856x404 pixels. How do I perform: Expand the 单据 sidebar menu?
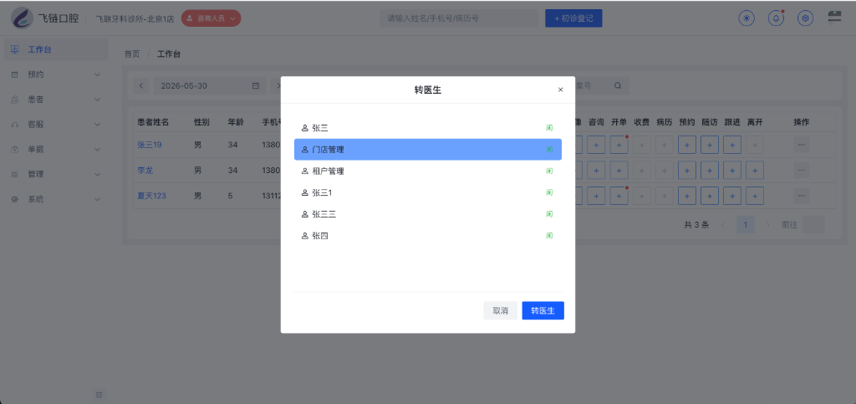click(56, 149)
